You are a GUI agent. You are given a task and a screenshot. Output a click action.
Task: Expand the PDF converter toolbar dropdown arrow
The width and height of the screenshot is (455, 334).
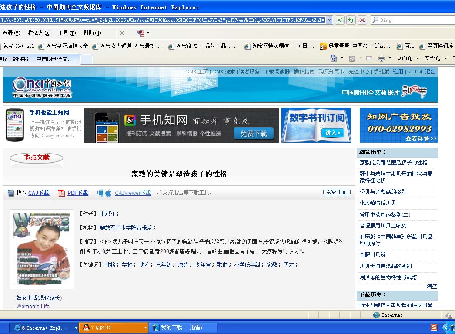coord(148,33)
